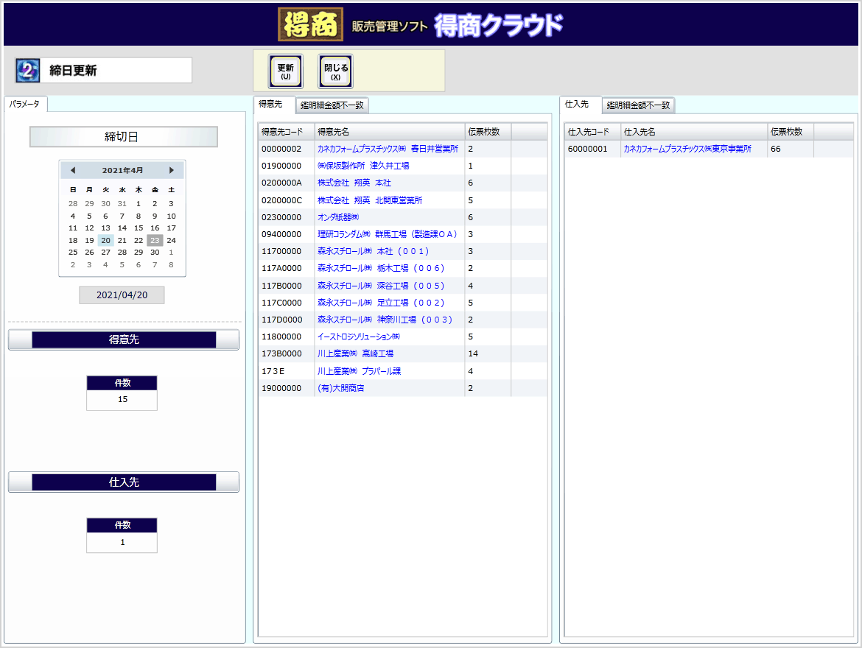Go to next month in calendar
The width and height of the screenshot is (862, 648).
[x=172, y=170]
